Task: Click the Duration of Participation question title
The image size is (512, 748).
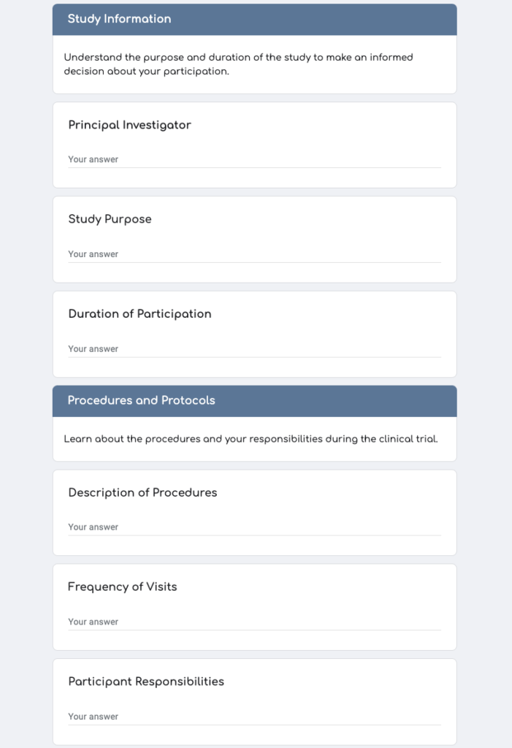Action: tap(140, 314)
